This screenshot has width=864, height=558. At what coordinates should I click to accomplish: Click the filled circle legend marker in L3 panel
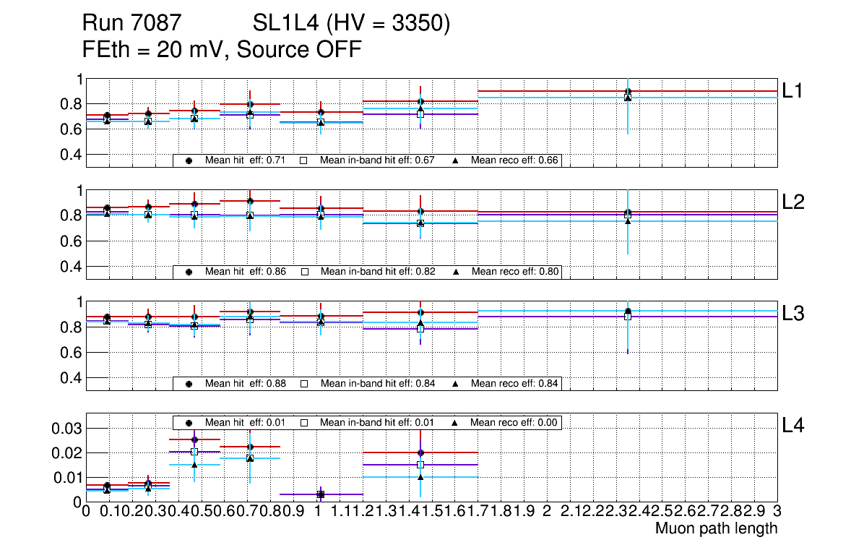pyautogui.click(x=189, y=383)
